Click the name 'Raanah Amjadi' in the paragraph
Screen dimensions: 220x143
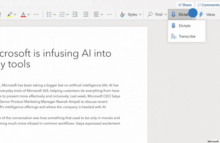point(68,102)
